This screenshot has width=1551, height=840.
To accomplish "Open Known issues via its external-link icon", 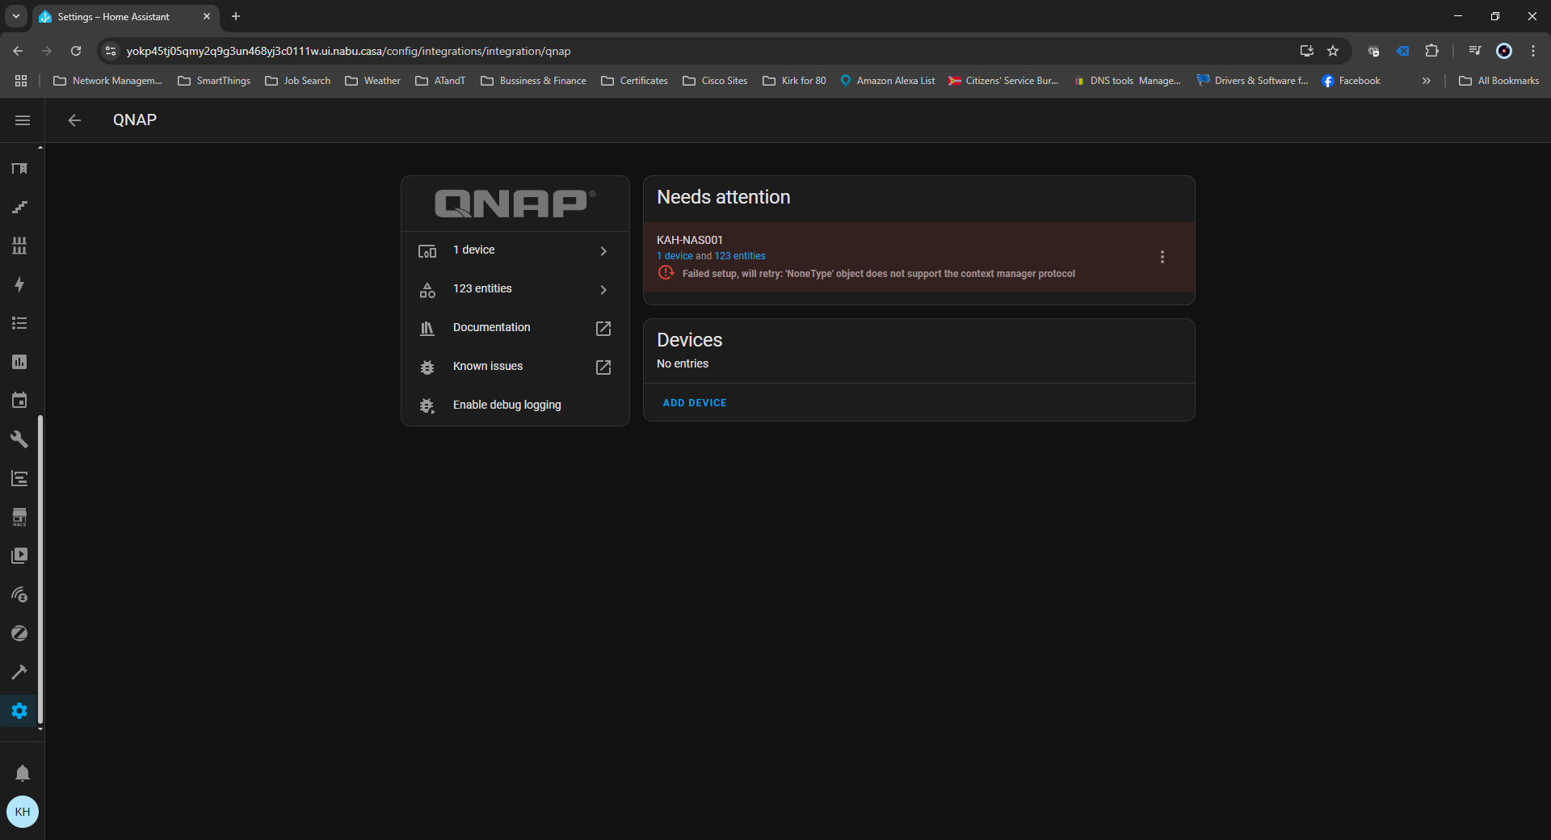I will coord(603,367).
